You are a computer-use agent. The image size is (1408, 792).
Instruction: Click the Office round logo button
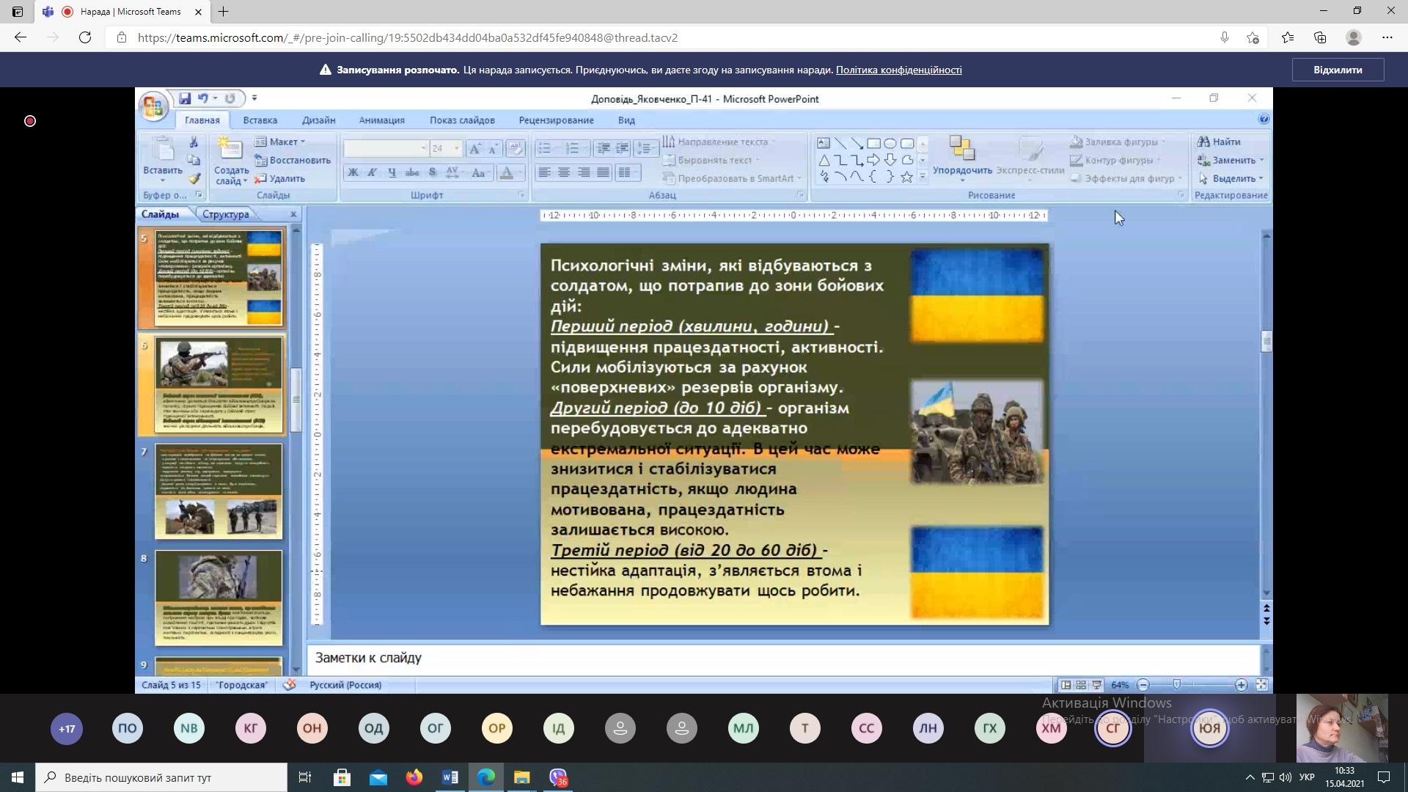tap(153, 107)
